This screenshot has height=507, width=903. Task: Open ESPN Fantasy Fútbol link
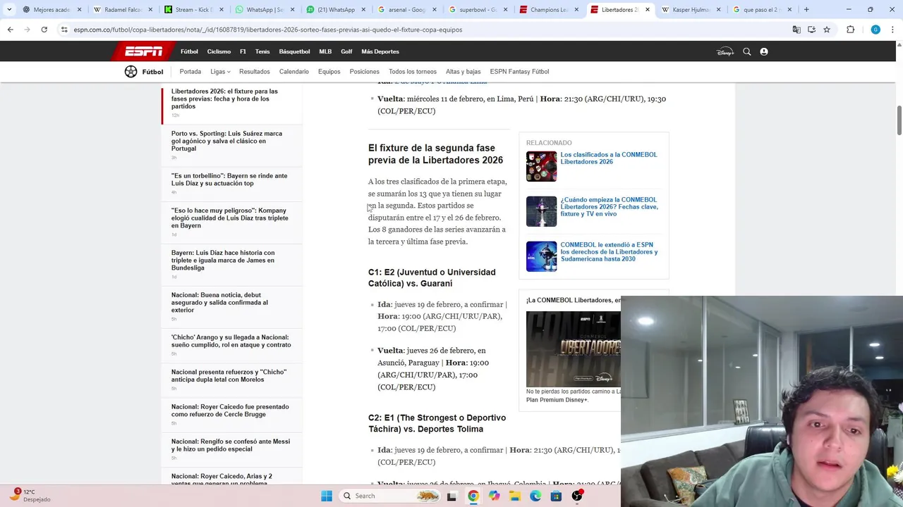pyautogui.click(x=520, y=72)
